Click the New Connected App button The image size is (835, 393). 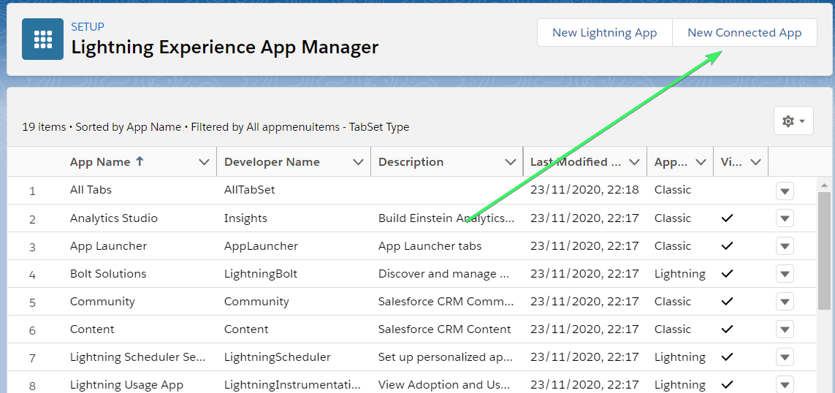[744, 32]
